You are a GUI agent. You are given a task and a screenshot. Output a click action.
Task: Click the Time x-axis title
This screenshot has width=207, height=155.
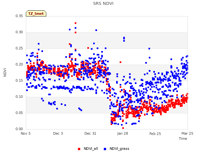[183, 139]
